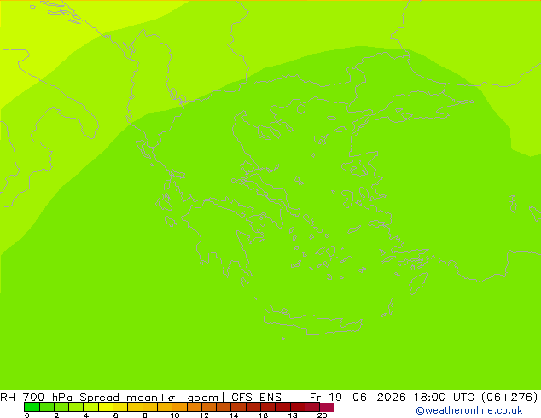541x418 pixels.
Task: Click the '[gpdm]' unit text
Action: tap(203, 398)
